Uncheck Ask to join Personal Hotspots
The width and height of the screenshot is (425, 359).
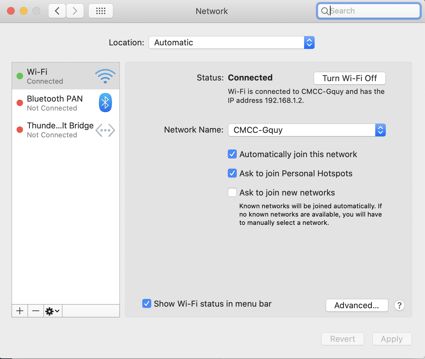pos(232,173)
